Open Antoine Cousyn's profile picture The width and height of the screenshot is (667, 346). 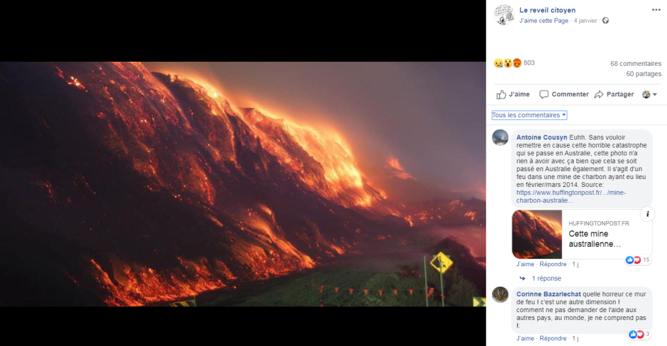500,137
